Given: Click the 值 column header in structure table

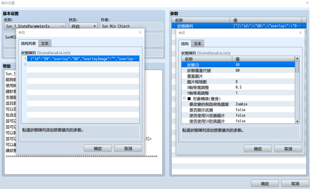Looking at the screenshot, I should click(263, 59).
